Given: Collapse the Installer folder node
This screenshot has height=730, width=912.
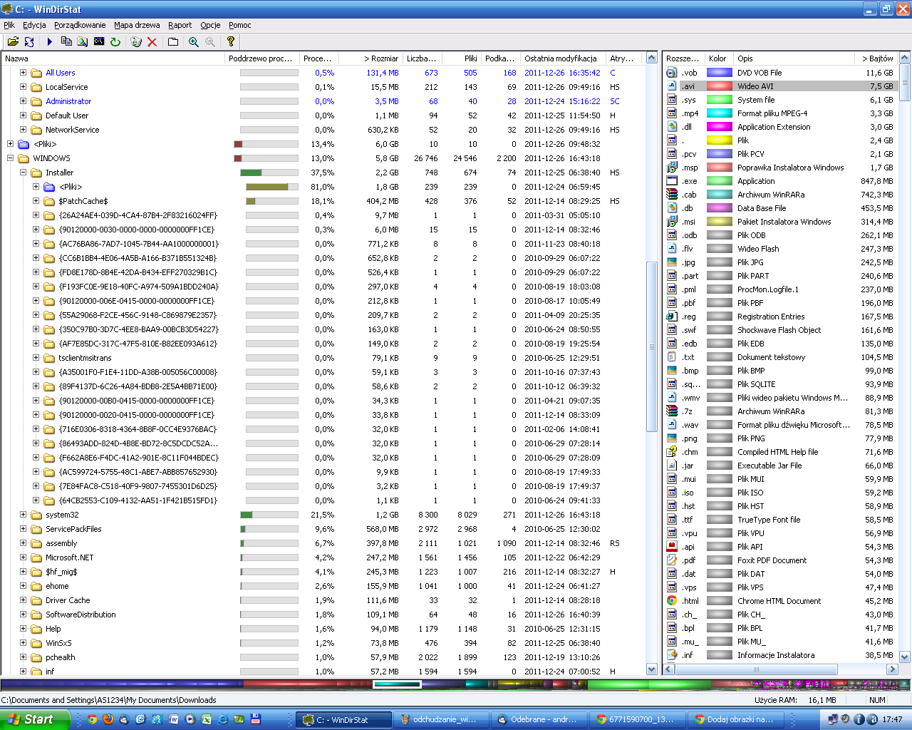Looking at the screenshot, I should tap(23, 173).
